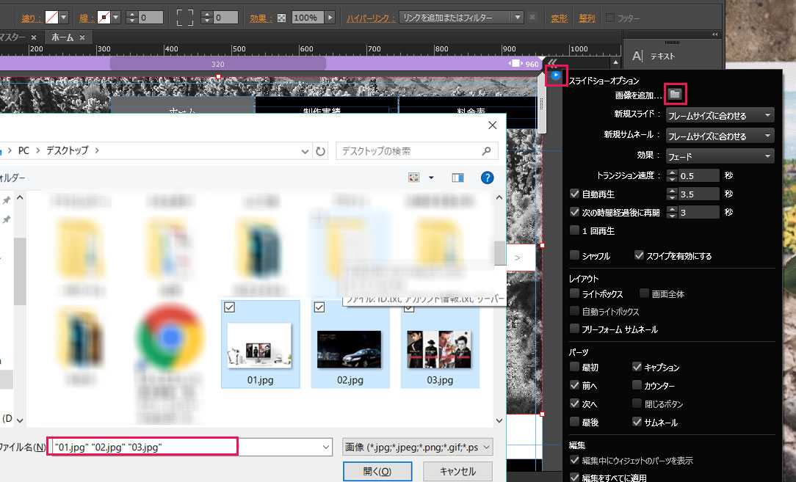
Task: Click the Text panel A icon
Action: click(x=637, y=56)
